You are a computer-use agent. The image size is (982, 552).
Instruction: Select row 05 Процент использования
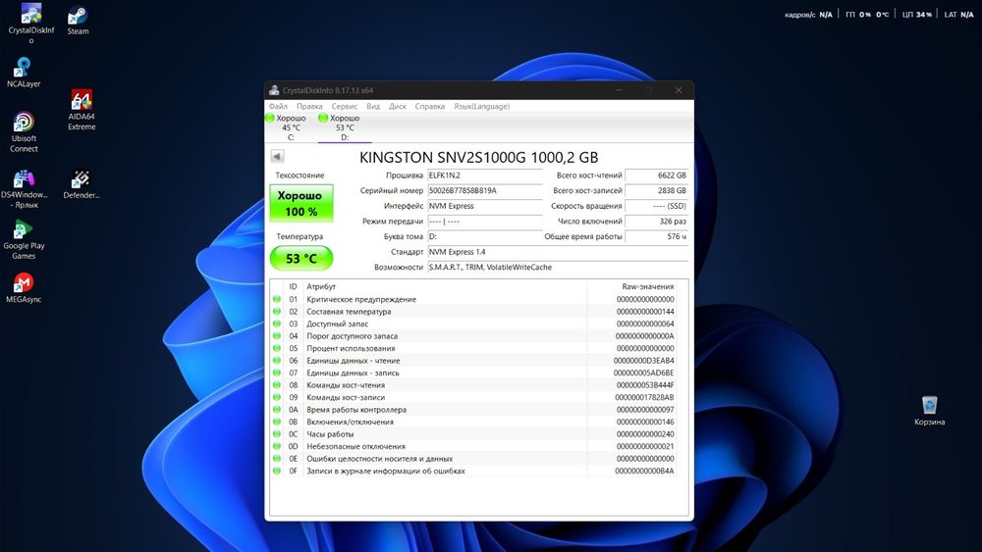(474, 348)
